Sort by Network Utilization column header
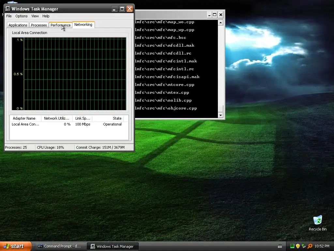The width and height of the screenshot is (334, 251). [57, 118]
